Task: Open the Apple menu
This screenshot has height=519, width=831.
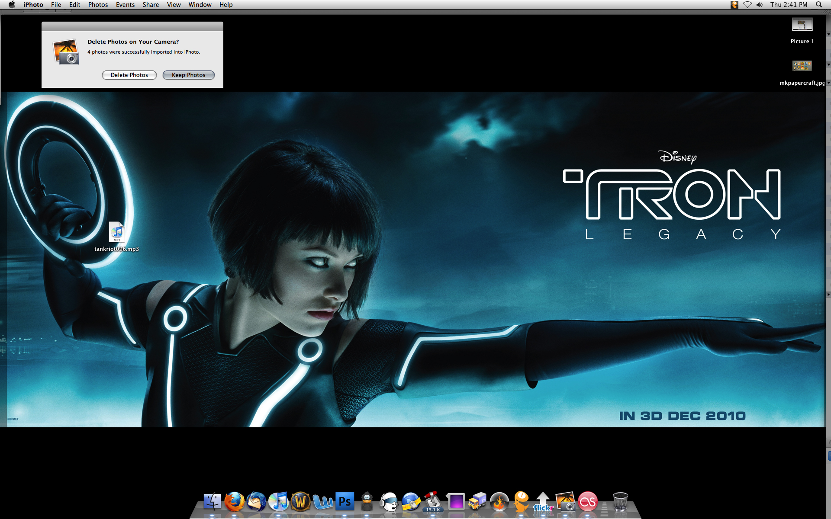Action: point(12,5)
